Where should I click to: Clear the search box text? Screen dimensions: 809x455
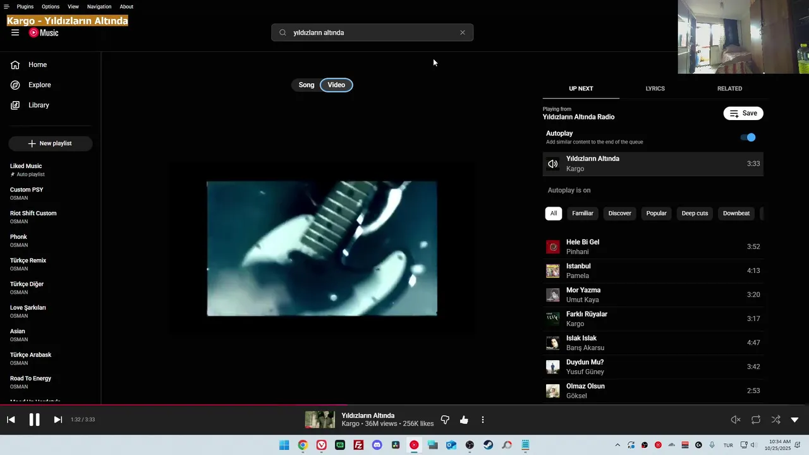point(462,33)
